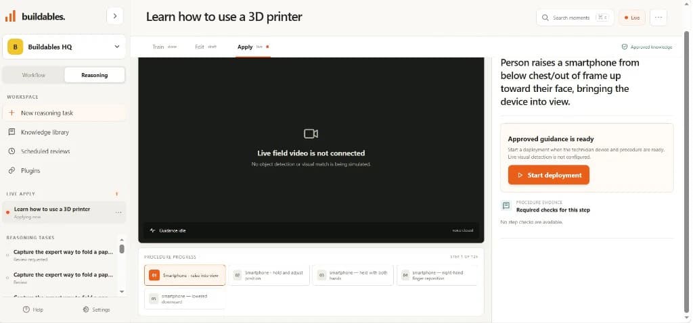693x323 pixels.
Task: Click the reasoning tasks scrollbar thumb
Action: pyautogui.click(x=122, y=249)
